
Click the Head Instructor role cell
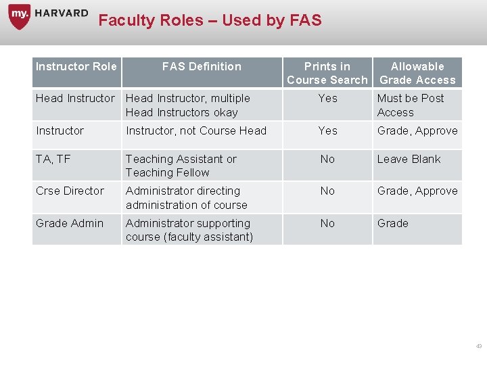coord(76,99)
